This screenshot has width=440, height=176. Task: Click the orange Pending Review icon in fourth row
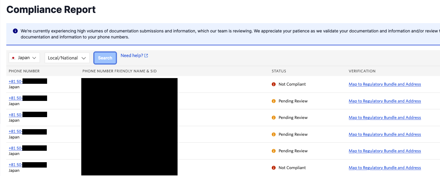pyautogui.click(x=274, y=135)
